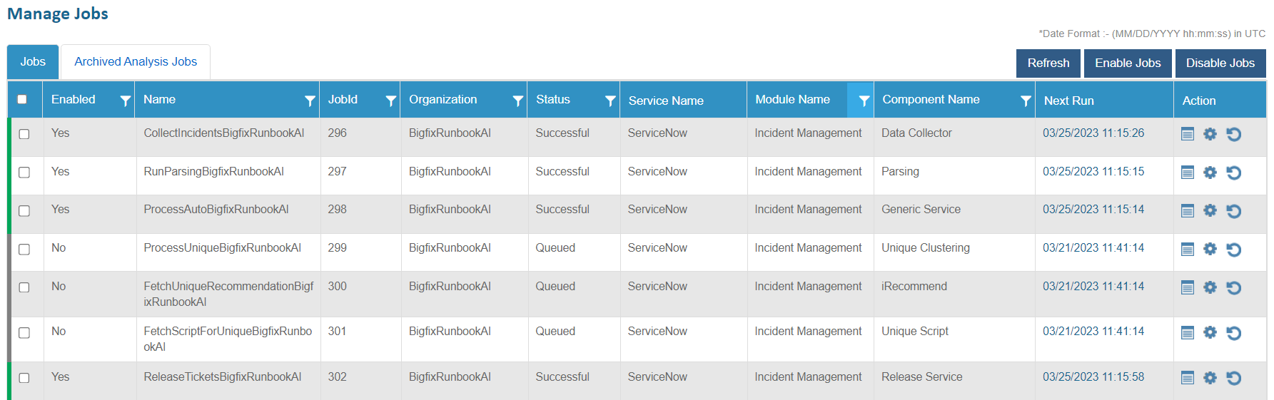Open the gear settings icon for job 302
The height and width of the screenshot is (400, 1274).
click(1210, 378)
